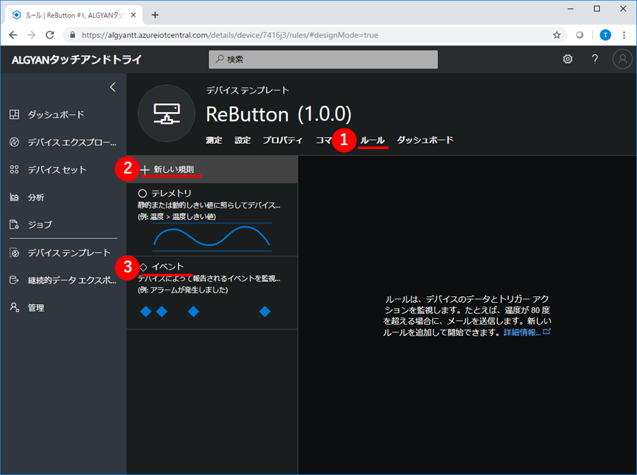Click the gray extension icon beside the star

[580, 35]
